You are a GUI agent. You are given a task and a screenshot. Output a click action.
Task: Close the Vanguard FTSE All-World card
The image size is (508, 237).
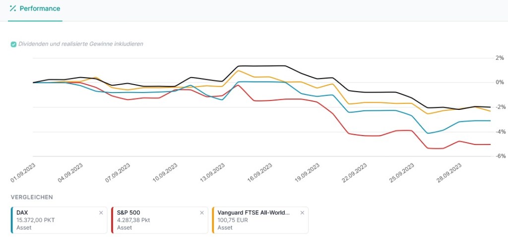pyautogui.click(x=302, y=213)
